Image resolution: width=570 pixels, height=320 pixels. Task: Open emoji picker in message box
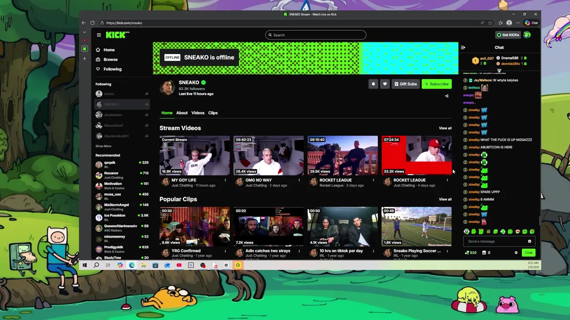click(529, 241)
